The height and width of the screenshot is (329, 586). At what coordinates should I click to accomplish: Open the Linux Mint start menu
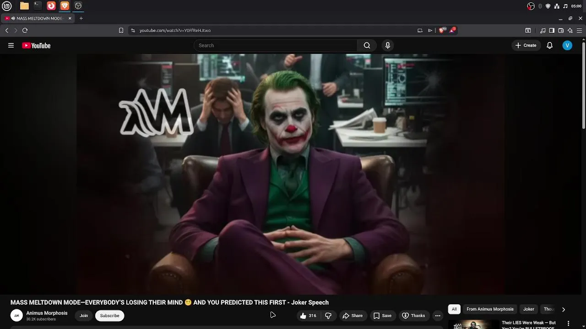7,6
